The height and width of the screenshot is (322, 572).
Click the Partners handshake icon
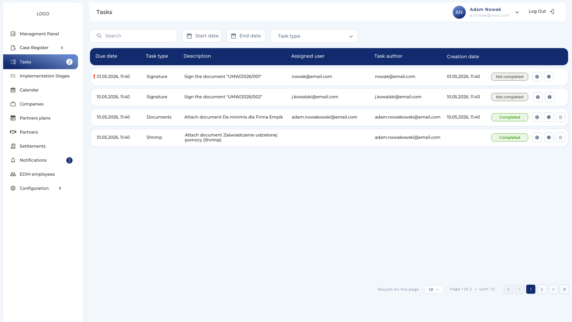pos(13,132)
